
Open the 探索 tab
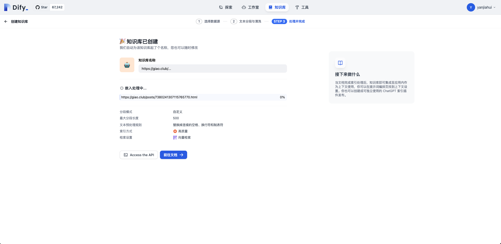(x=226, y=7)
